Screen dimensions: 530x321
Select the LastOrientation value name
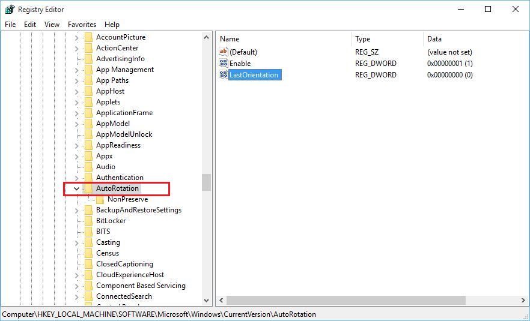point(254,75)
